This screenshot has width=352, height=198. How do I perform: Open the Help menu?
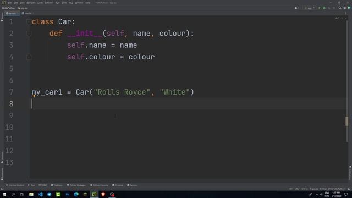pyautogui.click(x=88, y=3)
